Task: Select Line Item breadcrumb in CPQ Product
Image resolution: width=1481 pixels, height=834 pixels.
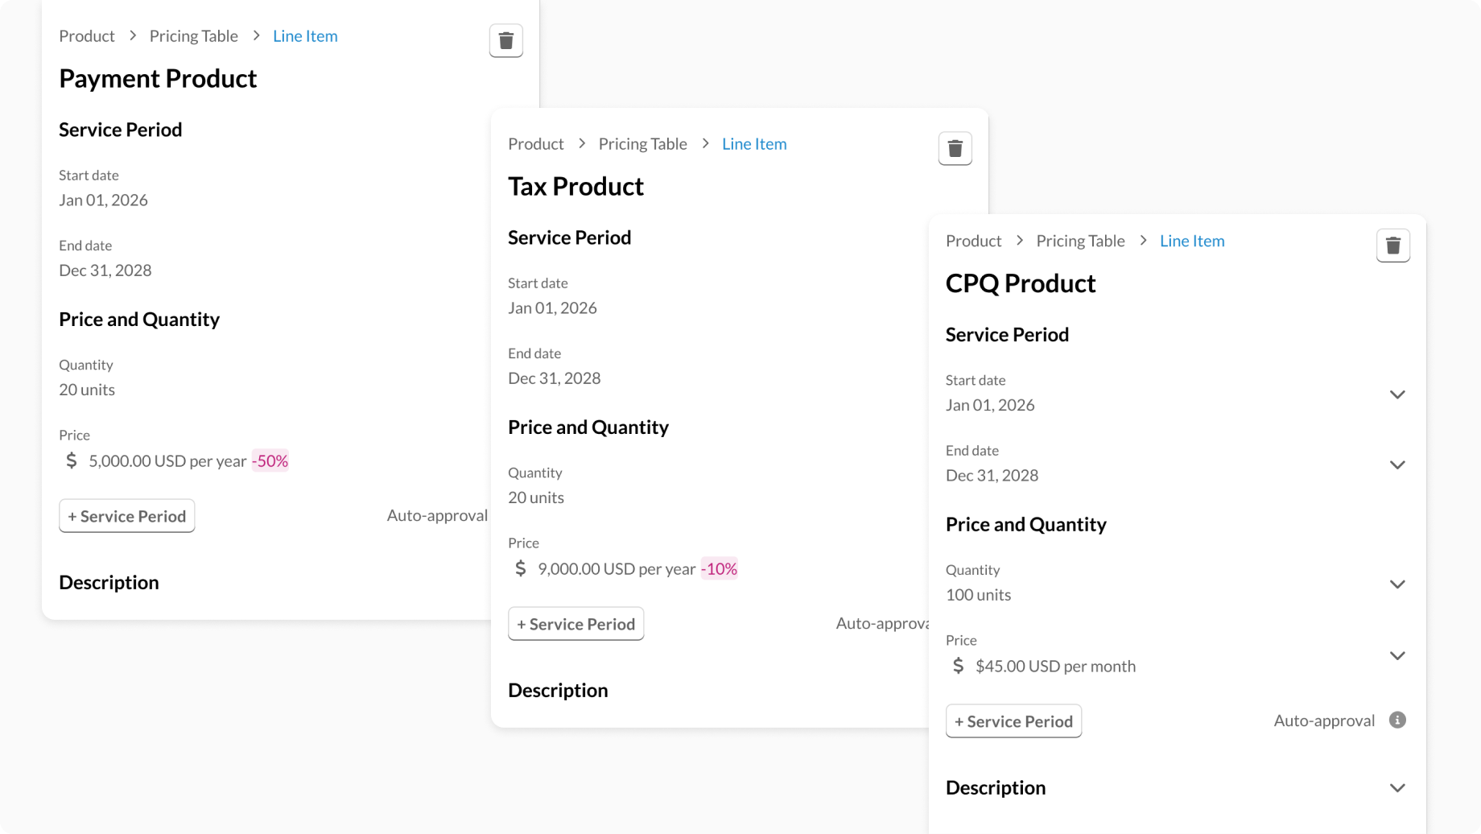Action: [x=1191, y=241]
